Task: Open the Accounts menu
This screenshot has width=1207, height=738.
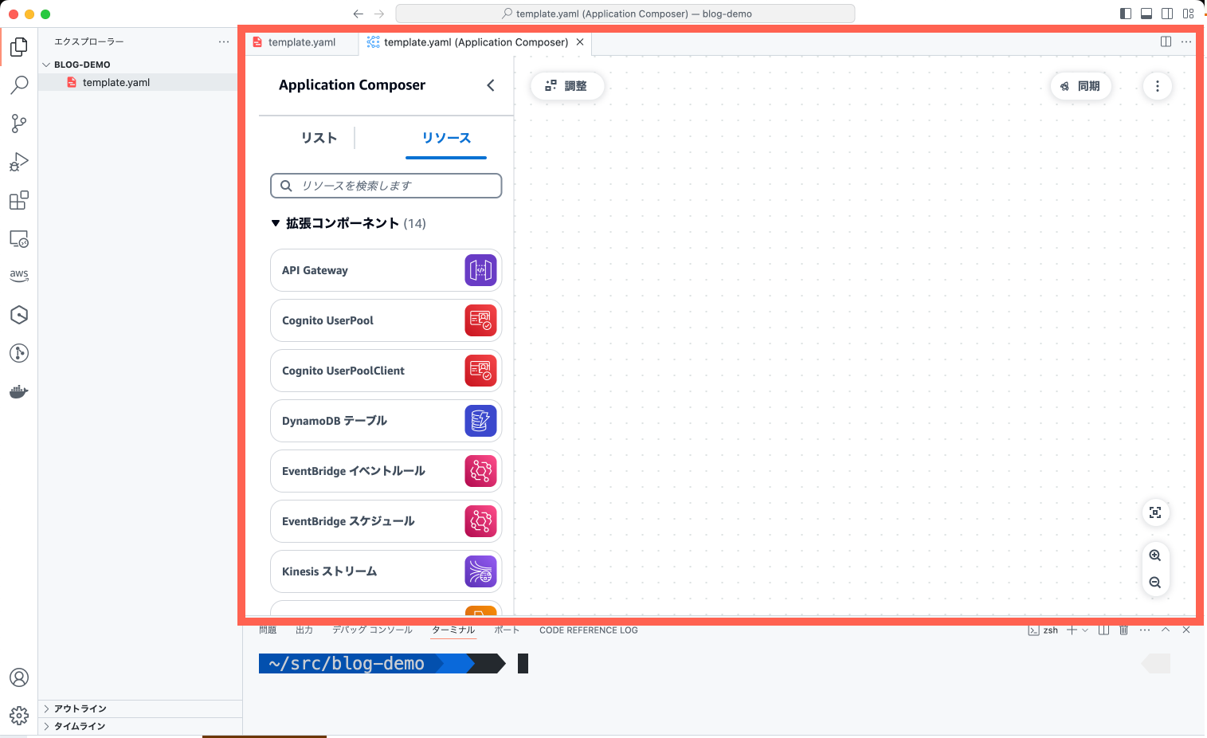Action: pos(19,677)
